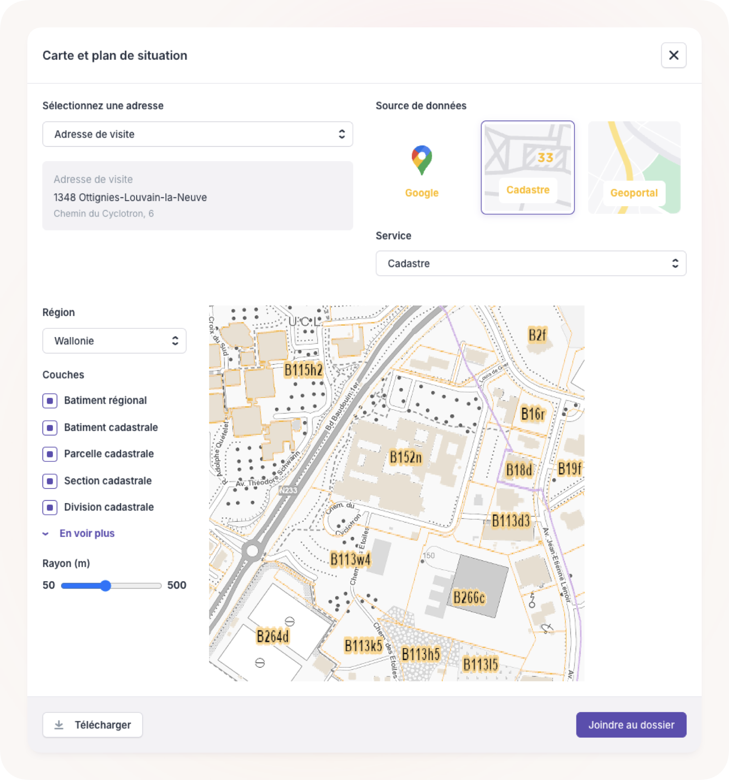
Task: Click the Google Maps pin icon
Action: tap(422, 160)
